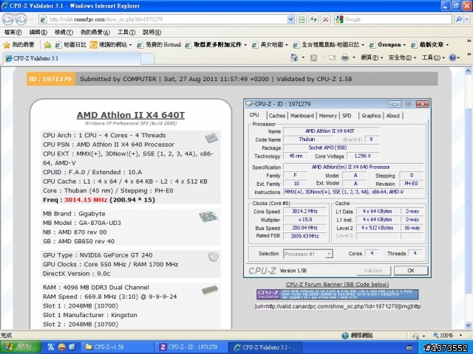
Task: Click the input method A icon in taskbar
Action: click(51, 347)
